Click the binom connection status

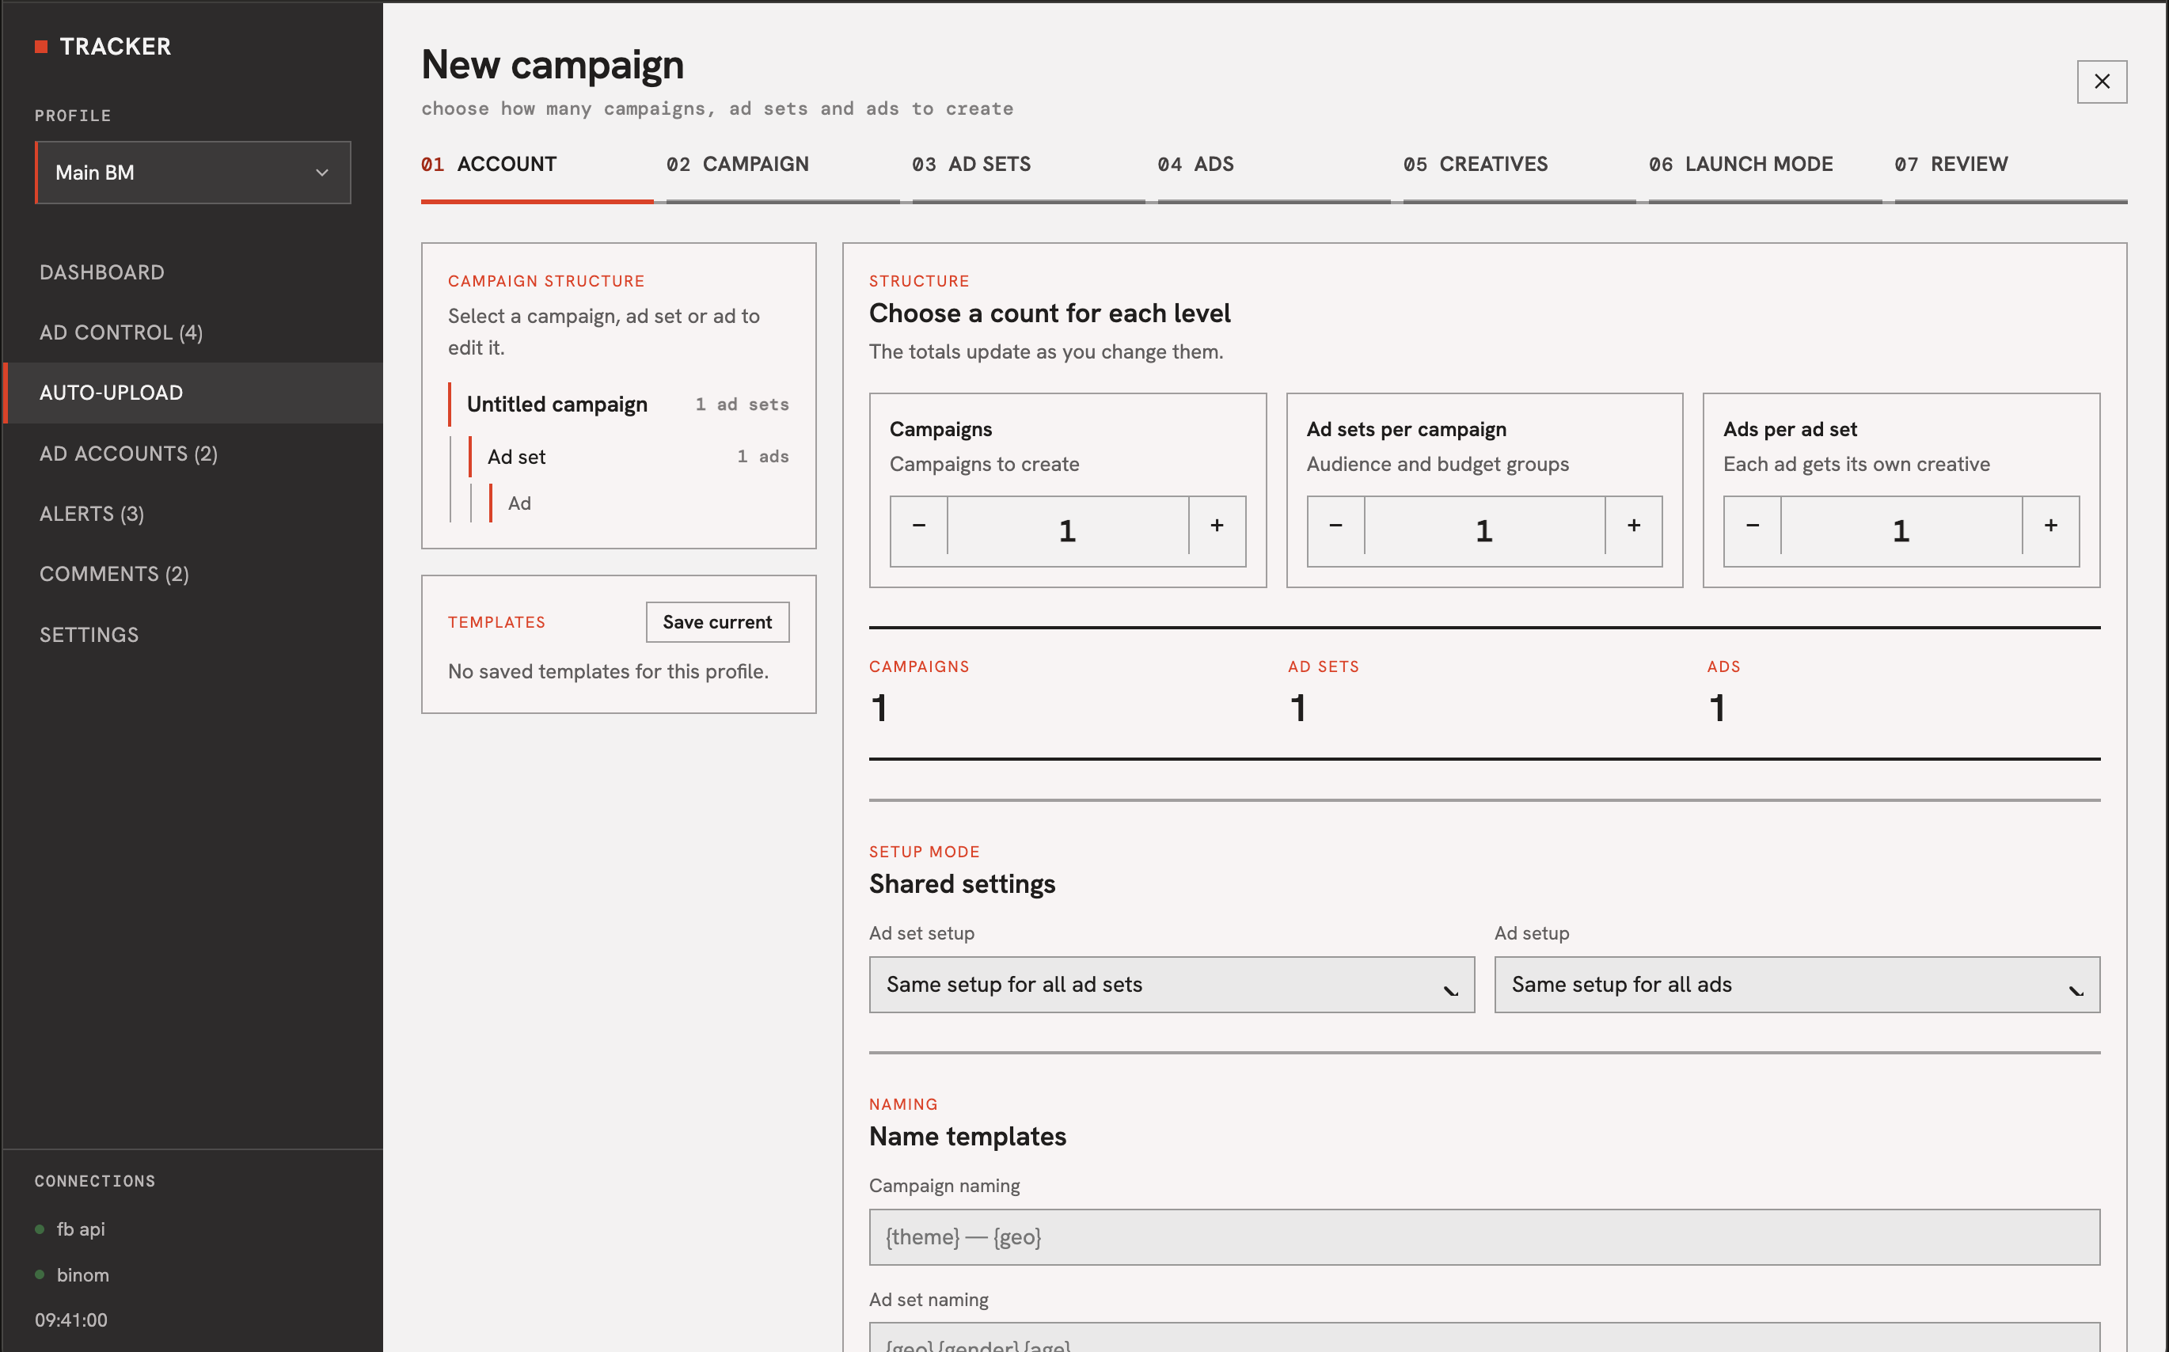pyautogui.click(x=71, y=1275)
